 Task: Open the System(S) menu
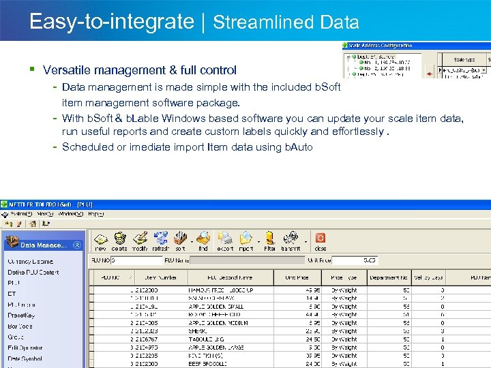point(21,214)
